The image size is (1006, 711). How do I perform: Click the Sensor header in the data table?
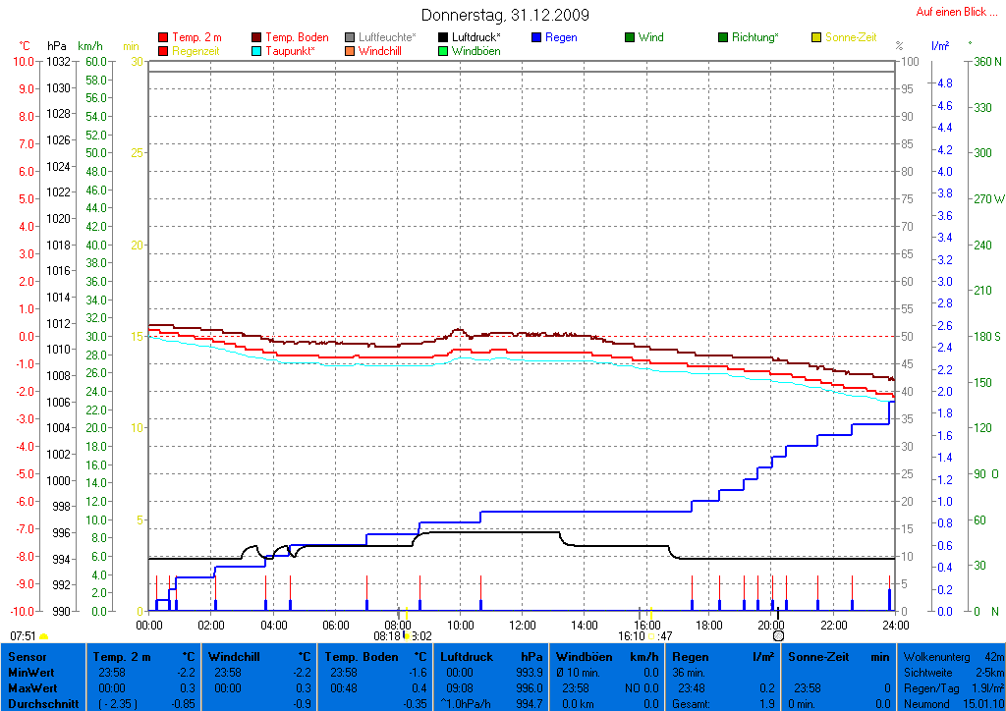(x=26, y=655)
